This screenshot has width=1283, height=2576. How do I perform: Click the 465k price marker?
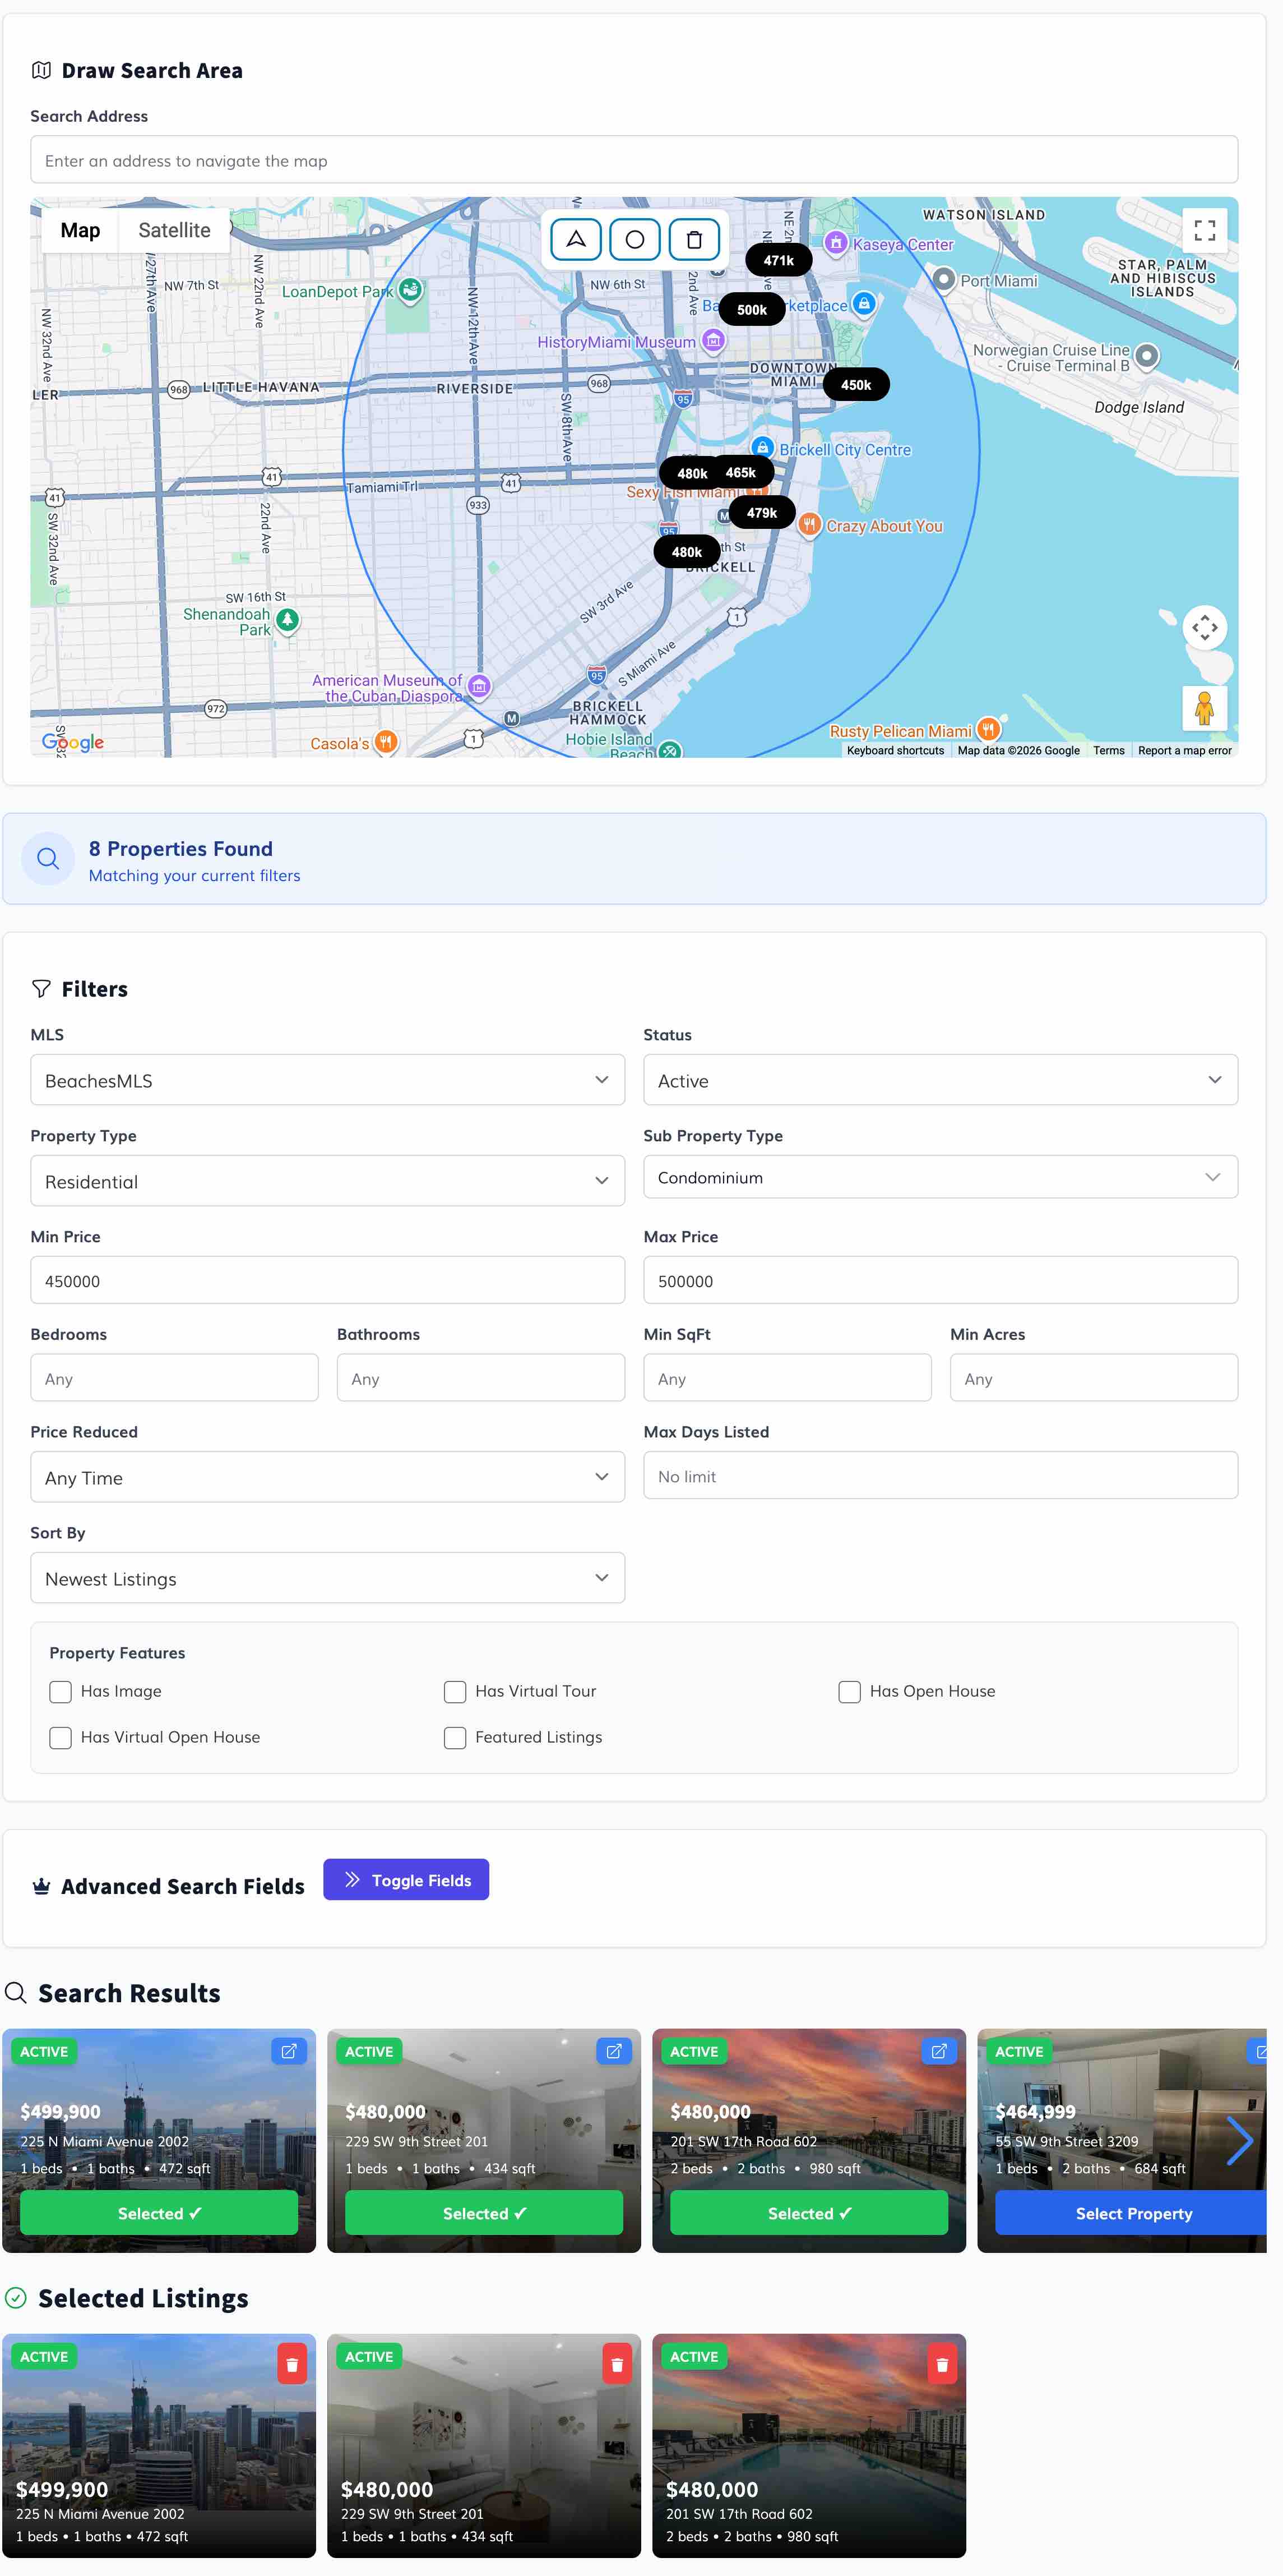tap(740, 472)
